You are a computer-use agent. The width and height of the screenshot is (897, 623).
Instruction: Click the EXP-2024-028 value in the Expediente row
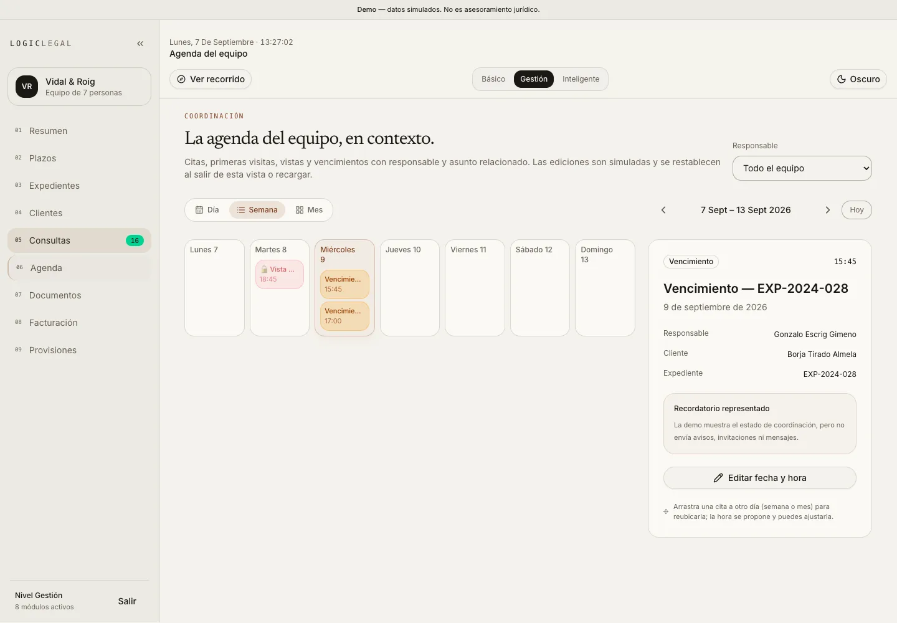coord(830,374)
